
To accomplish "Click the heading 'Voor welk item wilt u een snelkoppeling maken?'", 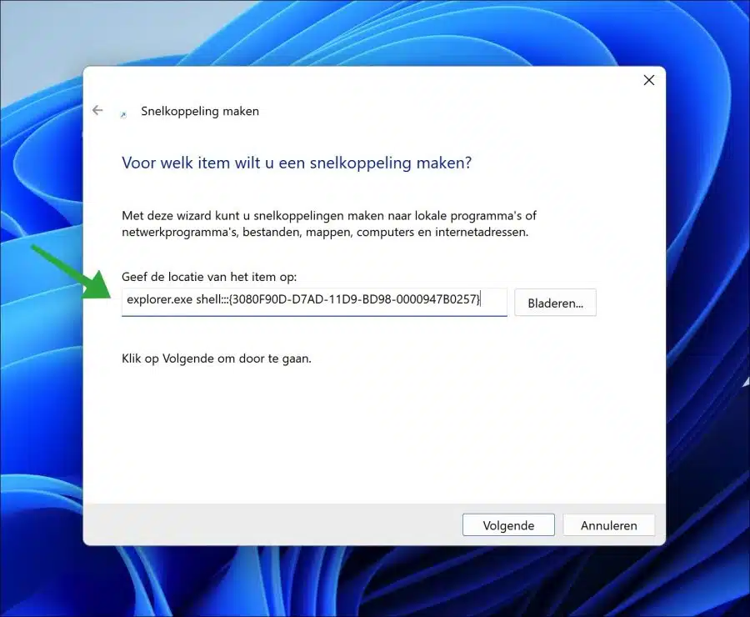I will (297, 163).
